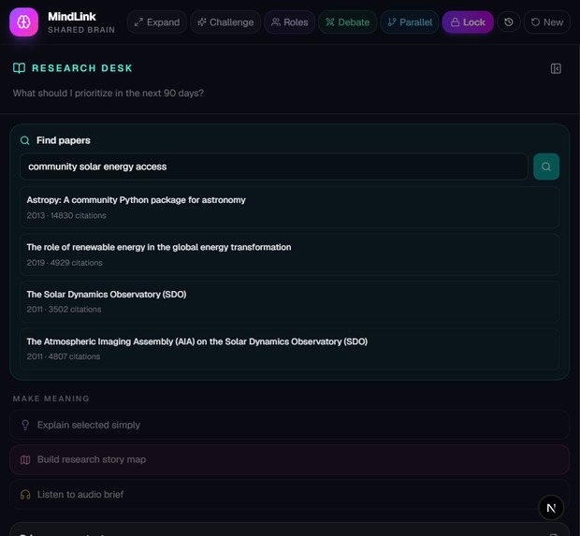Click the 2019 · 4929 citations text

click(65, 263)
